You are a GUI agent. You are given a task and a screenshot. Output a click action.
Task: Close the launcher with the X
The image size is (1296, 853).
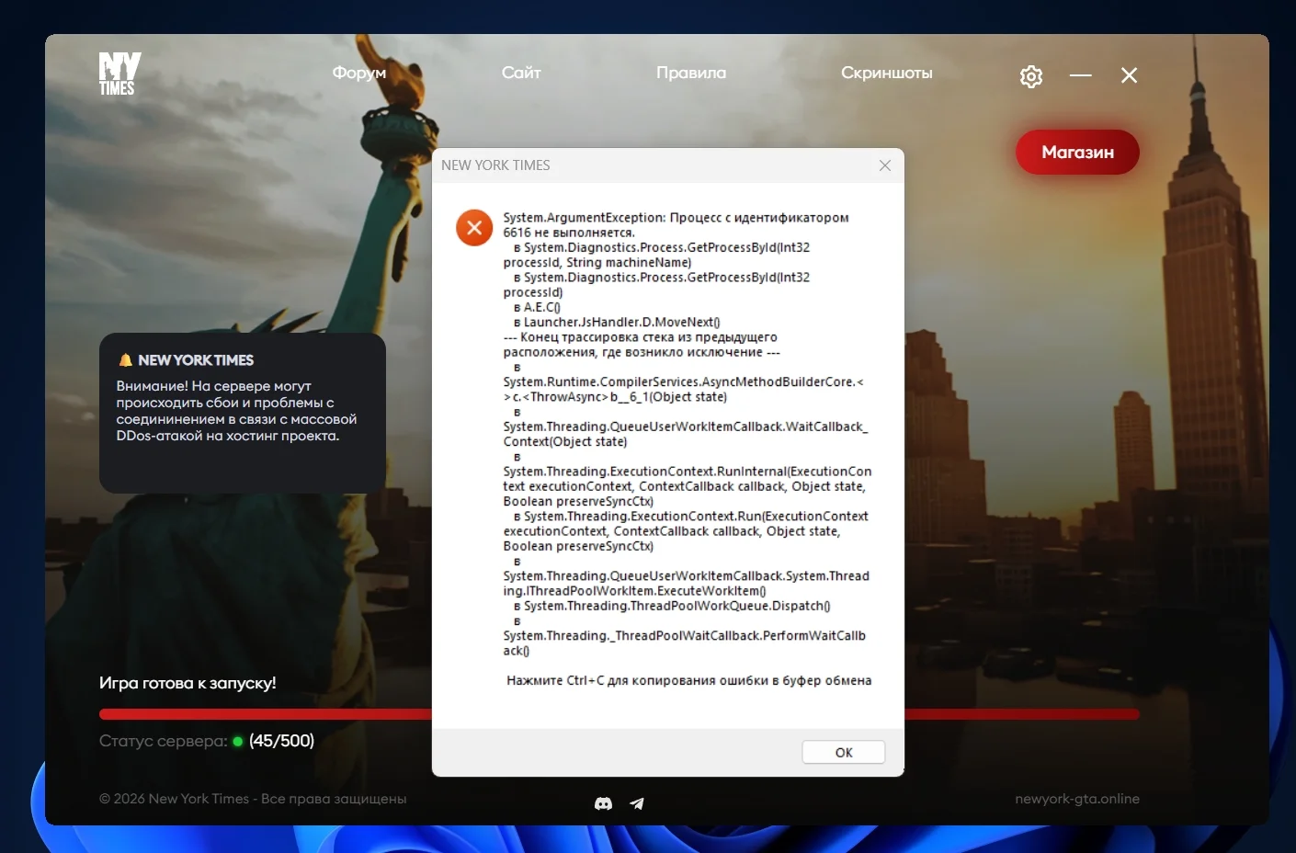click(1130, 75)
